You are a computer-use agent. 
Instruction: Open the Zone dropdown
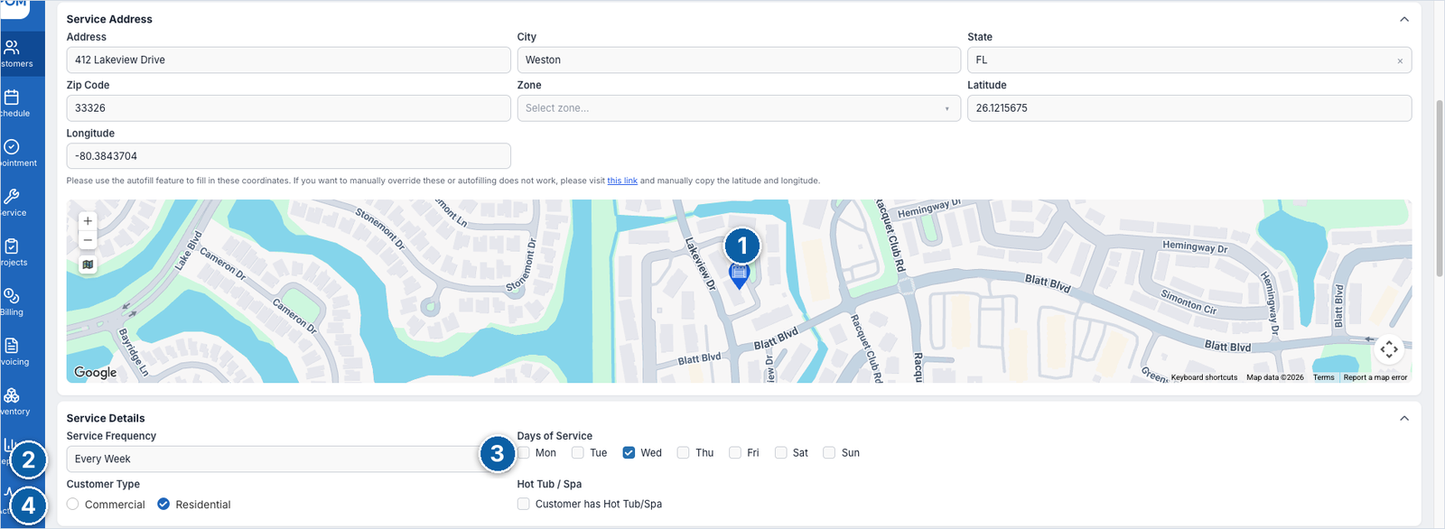coord(739,108)
